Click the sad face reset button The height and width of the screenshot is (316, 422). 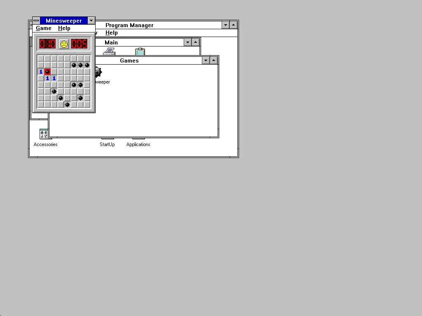coord(64,44)
